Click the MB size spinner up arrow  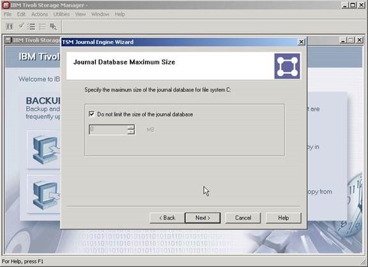click(x=131, y=127)
